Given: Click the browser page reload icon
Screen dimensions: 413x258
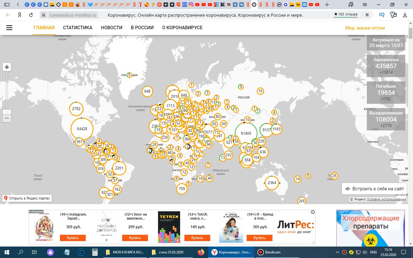Looking at the screenshot, I should coord(31,15).
